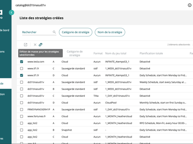The height and width of the screenshot is (144, 193).
Task: Focus the Rechercher search field
Action: point(37,32)
